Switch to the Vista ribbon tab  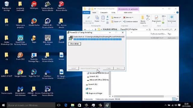pyautogui.click(x=113, y=13)
